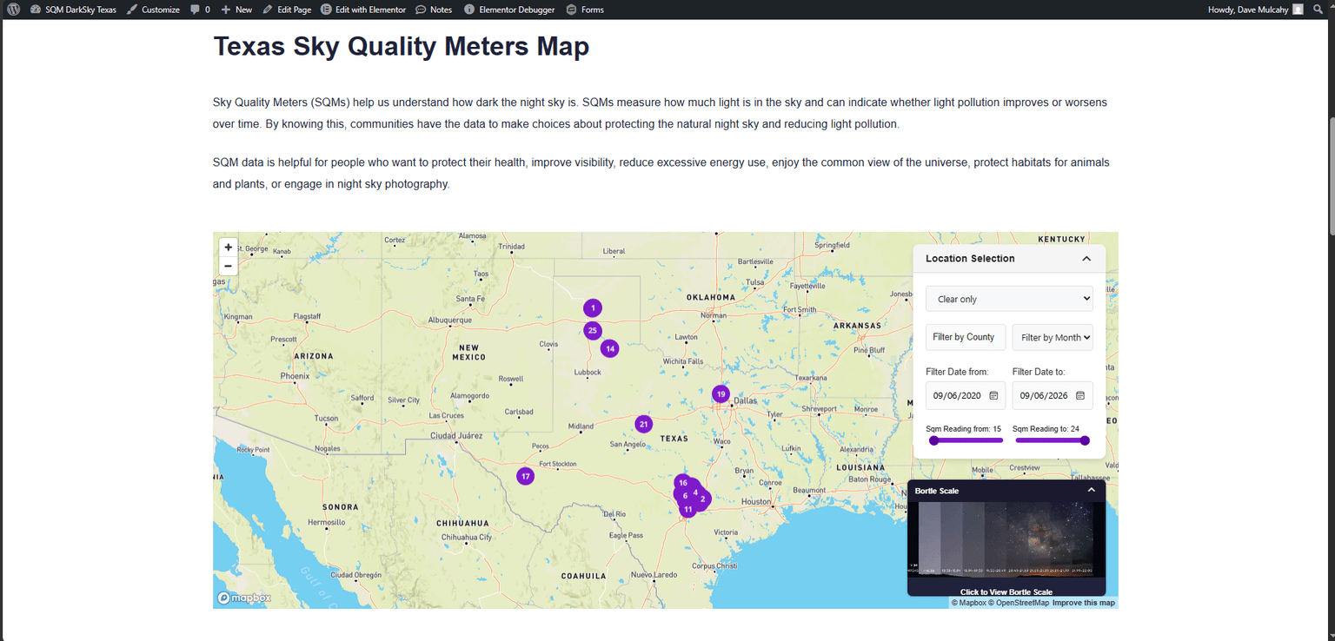Viewport: 1335px width, 641px height.
Task: Click the map cluster marker labeled 19
Action: tap(721, 394)
